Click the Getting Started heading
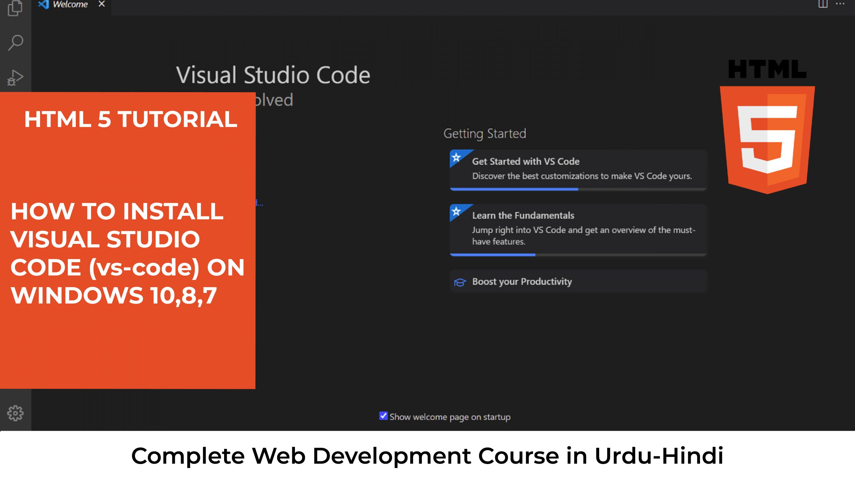 (485, 134)
